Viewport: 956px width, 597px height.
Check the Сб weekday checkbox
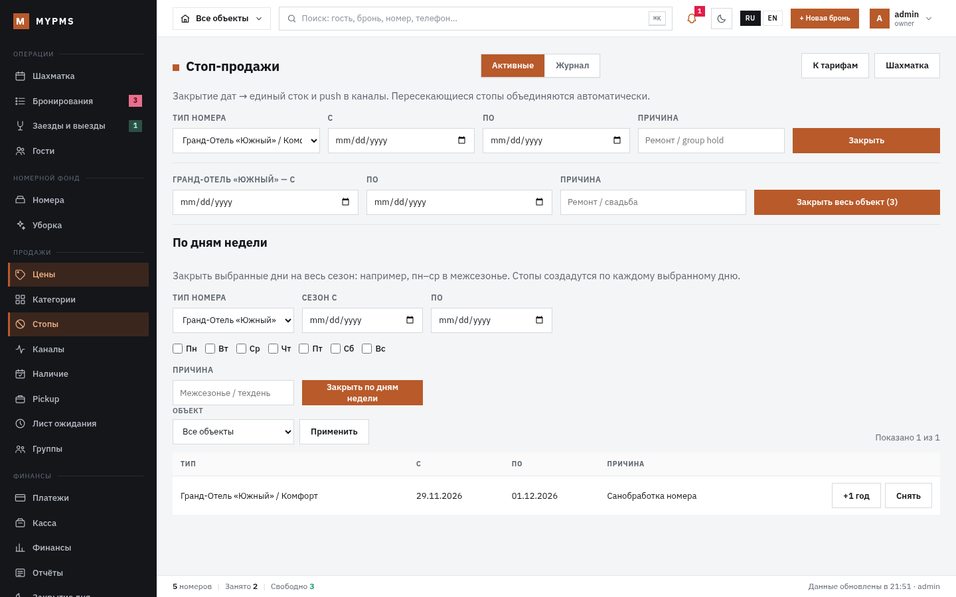coord(335,349)
